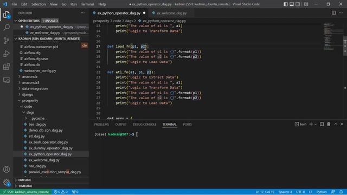The width and height of the screenshot is (347, 195).
Task: Open the File menu
Action: tap(14, 4)
